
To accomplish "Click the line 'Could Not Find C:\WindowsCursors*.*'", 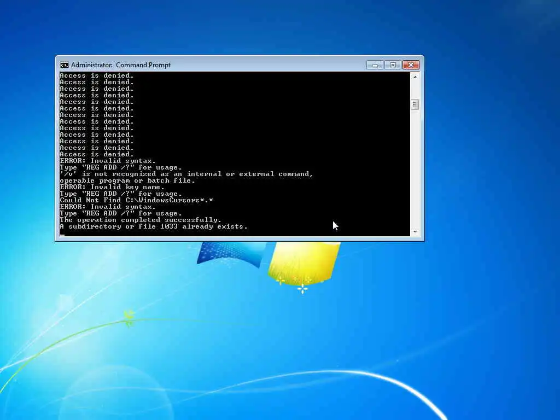I will [136, 200].
